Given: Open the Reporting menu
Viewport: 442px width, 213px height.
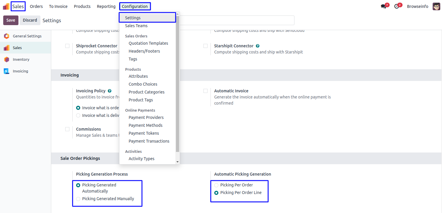Looking at the screenshot, I should pos(106,6).
